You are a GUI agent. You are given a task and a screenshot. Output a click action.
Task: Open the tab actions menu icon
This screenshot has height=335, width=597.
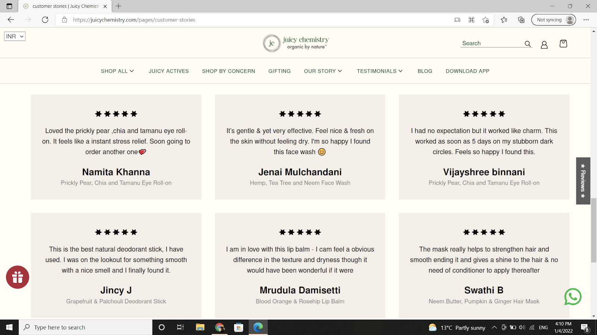[9, 6]
